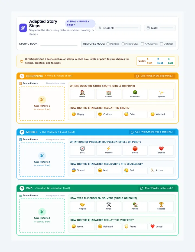The image size is (195, 252).
Task: Click the Story / Book input line
Action: tap(59, 44)
